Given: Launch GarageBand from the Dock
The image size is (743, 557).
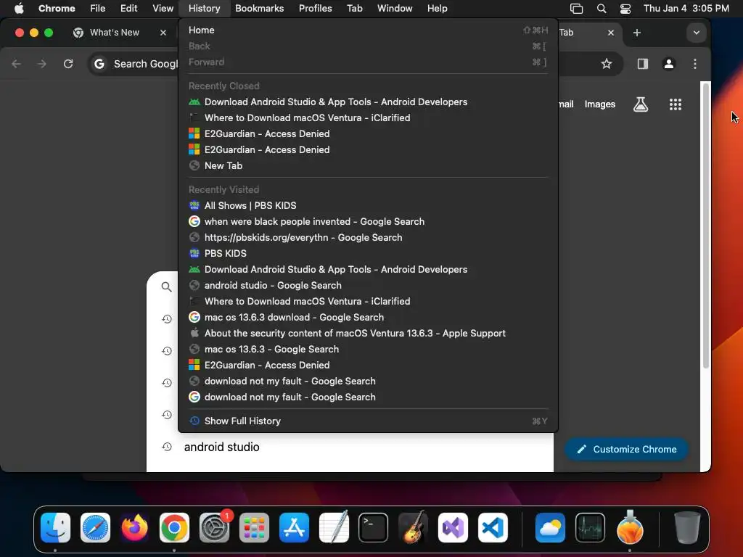Looking at the screenshot, I should (x=413, y=527).
